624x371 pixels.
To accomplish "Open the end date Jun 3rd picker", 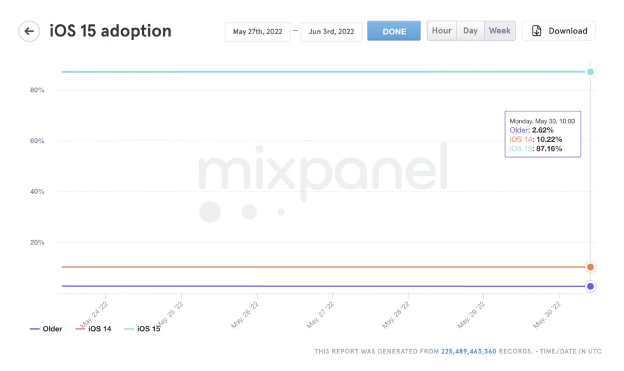I will click(331, 32).
